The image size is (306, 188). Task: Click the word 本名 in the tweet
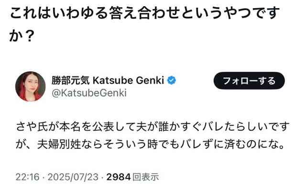click(70, 126)
